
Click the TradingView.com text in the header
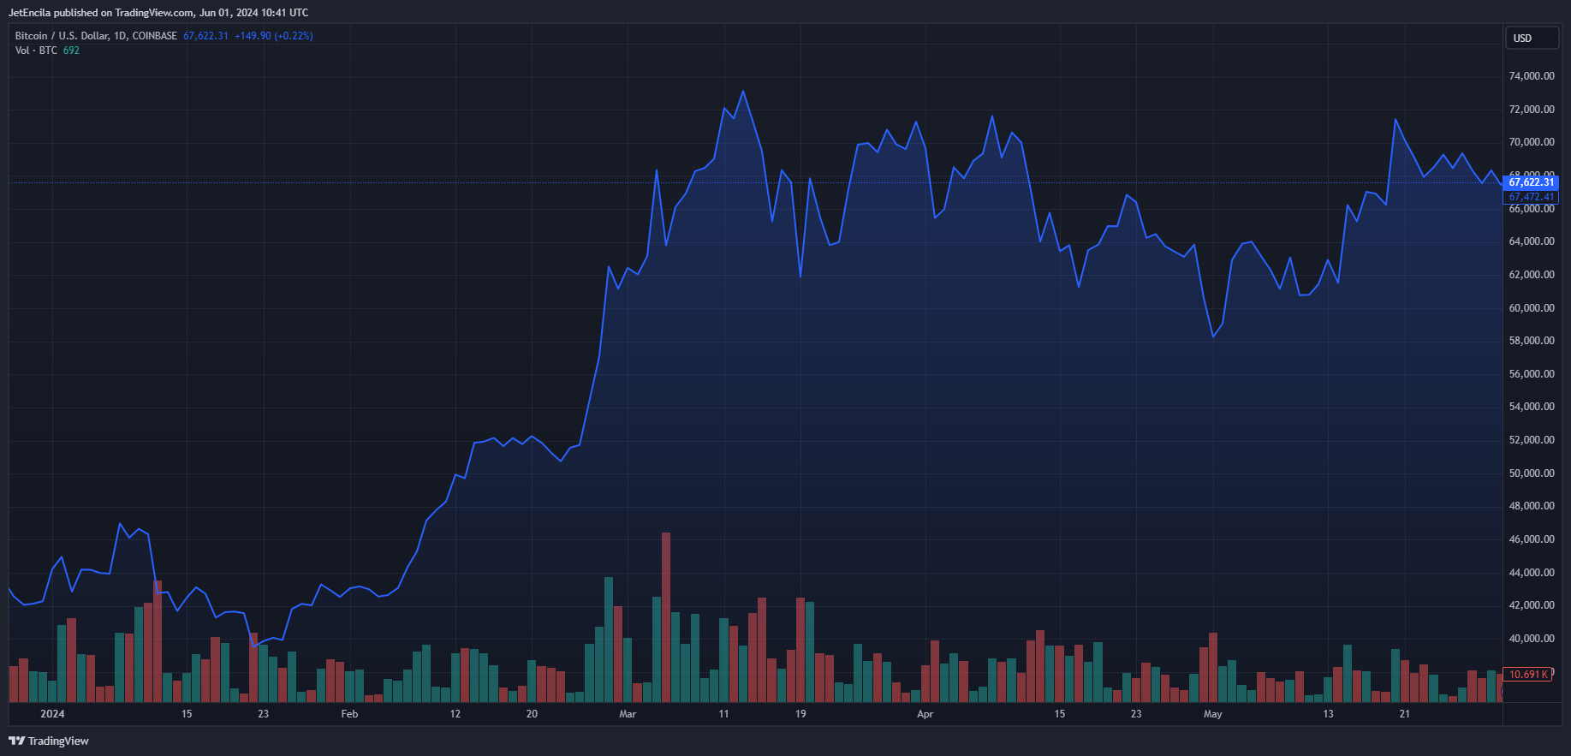[154, 13]
